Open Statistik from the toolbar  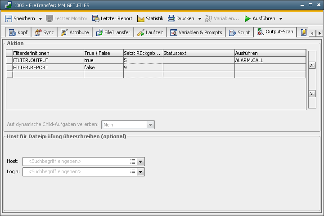coord(150,19)
